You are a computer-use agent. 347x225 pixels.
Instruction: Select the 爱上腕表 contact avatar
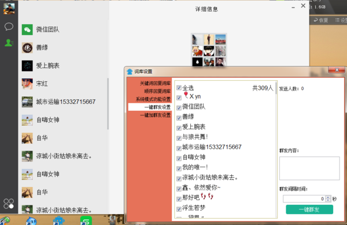coord(27,66)
